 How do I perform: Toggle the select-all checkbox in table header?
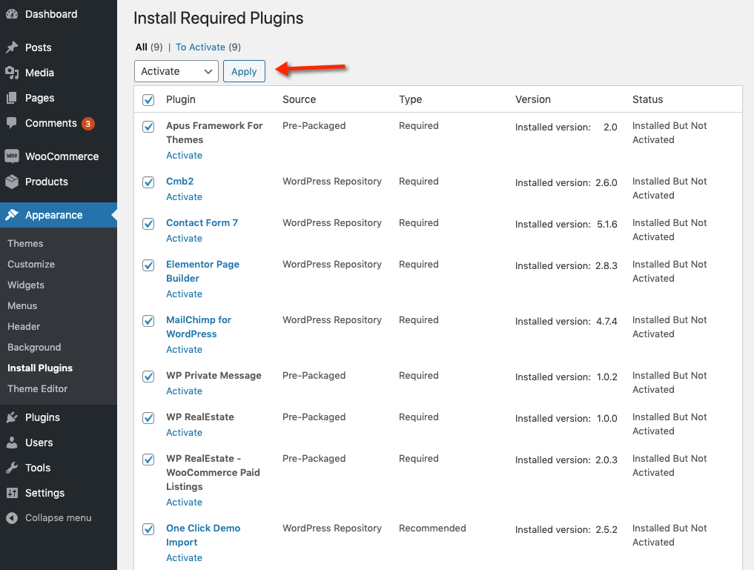tap(148, 100)
